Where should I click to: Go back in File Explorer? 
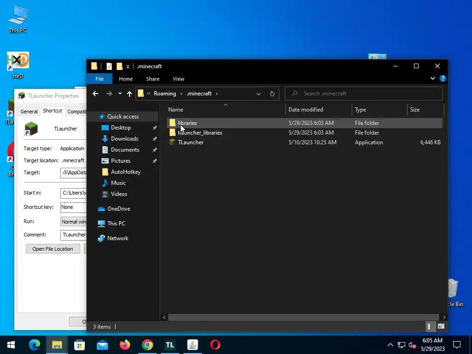[95, 94]
